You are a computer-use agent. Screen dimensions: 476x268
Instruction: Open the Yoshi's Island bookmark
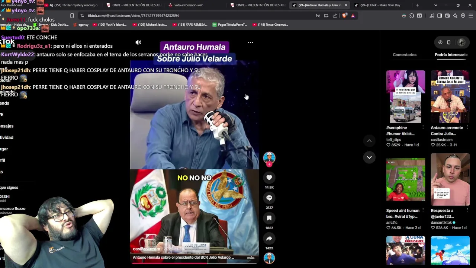pos(110,25)
